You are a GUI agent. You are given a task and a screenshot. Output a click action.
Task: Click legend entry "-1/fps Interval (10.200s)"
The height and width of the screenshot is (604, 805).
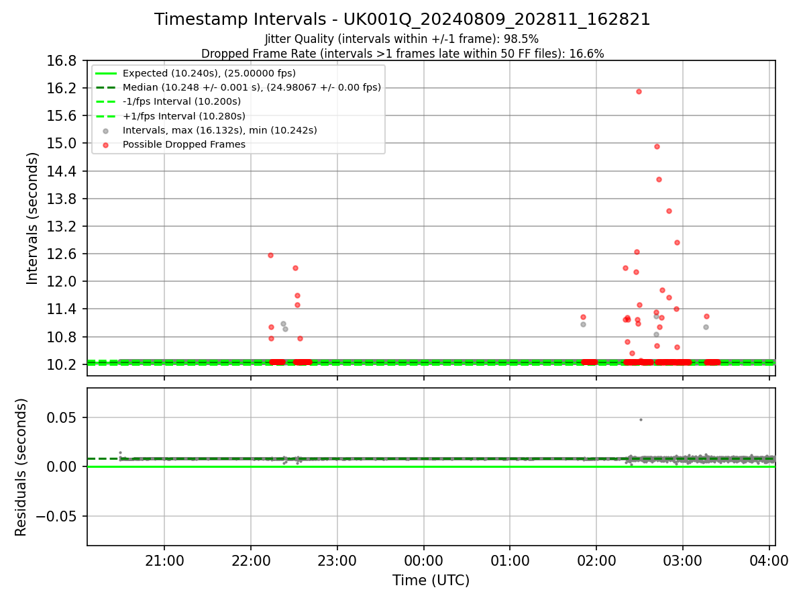(x=182, y=101)
